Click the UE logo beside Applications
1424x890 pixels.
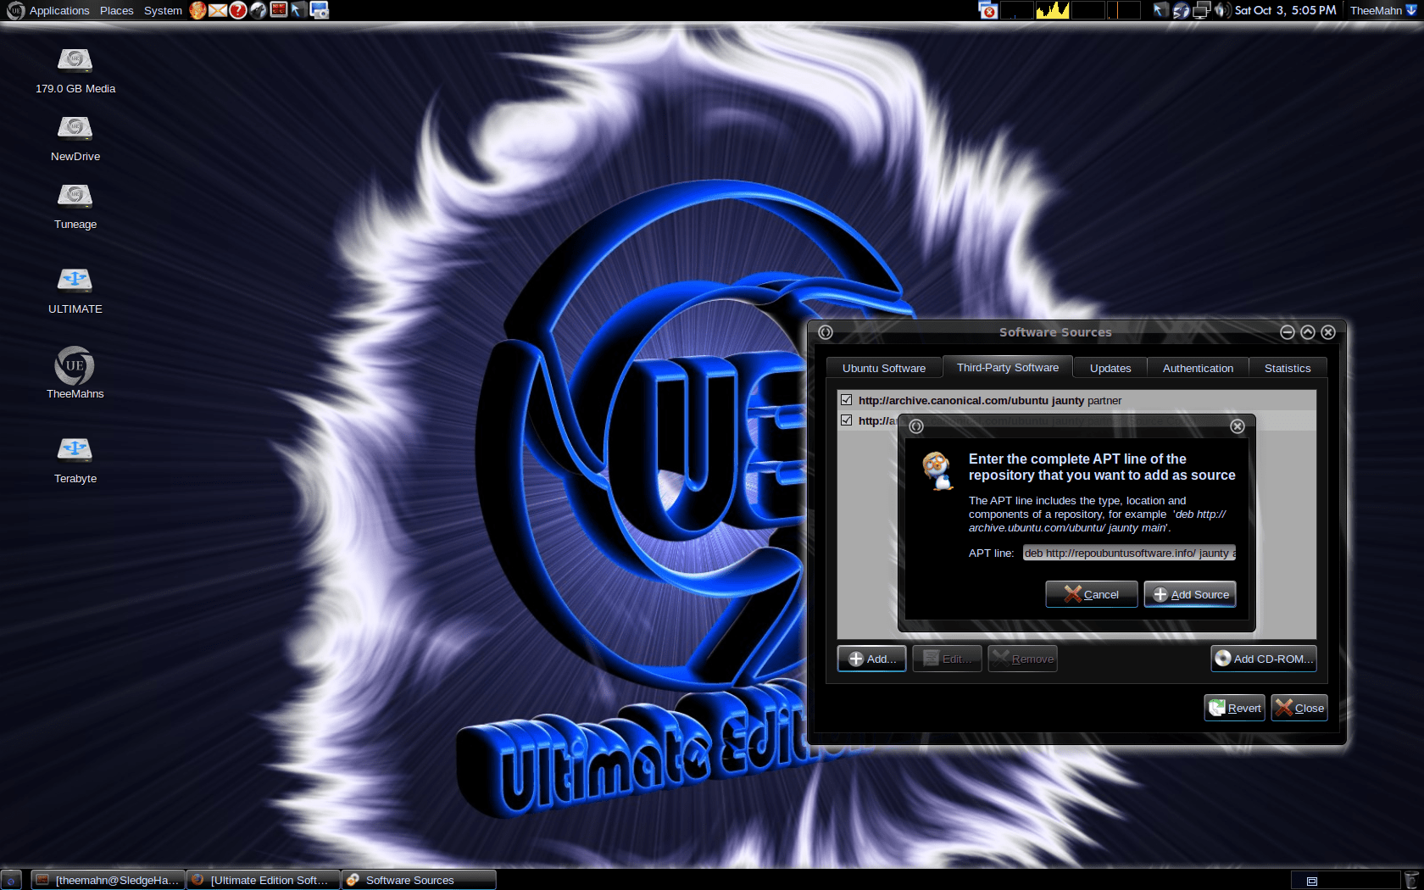[15, 10]
